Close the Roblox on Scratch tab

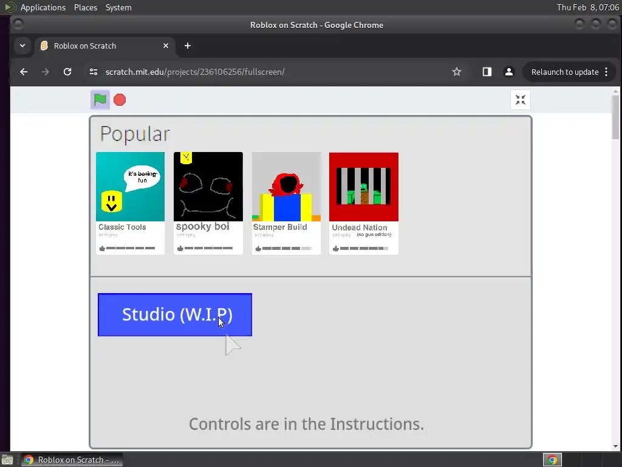(166, 46)
